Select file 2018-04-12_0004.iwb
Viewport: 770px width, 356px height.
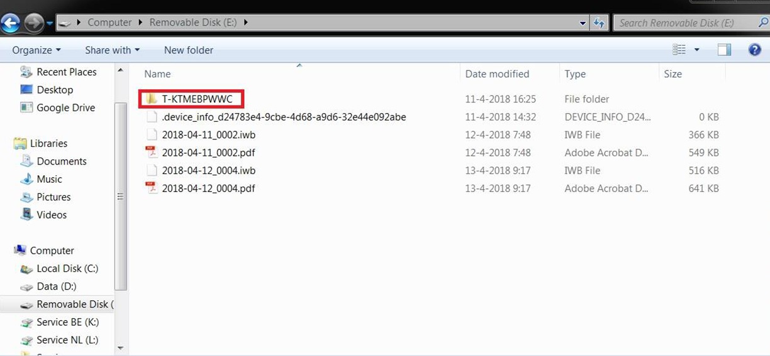click(208, 170)
